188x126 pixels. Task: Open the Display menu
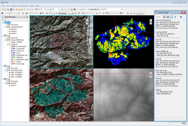14,6
